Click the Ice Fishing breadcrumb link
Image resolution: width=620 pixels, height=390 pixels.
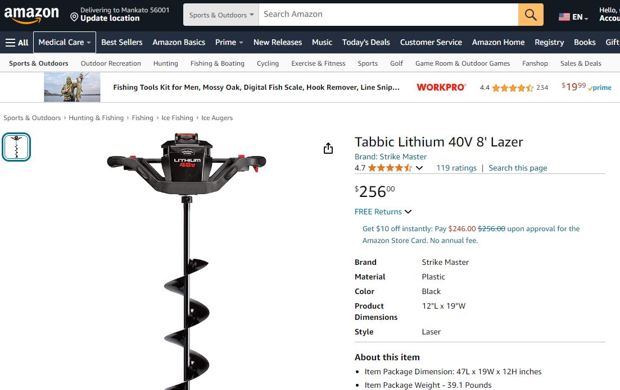pos(177,118)
